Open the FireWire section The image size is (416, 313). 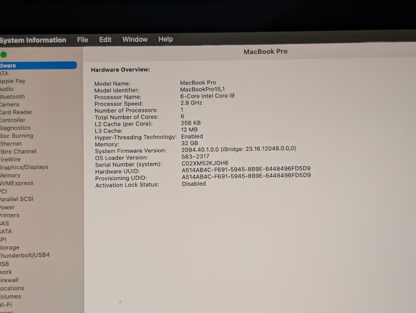[x=10, y=159]
